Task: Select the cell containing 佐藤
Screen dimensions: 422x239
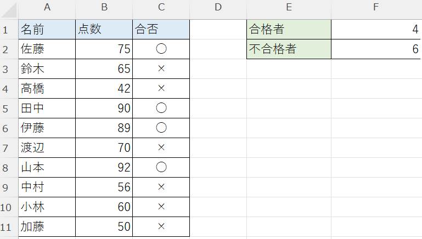Action: pyautogui.click(x=47, y=49)
